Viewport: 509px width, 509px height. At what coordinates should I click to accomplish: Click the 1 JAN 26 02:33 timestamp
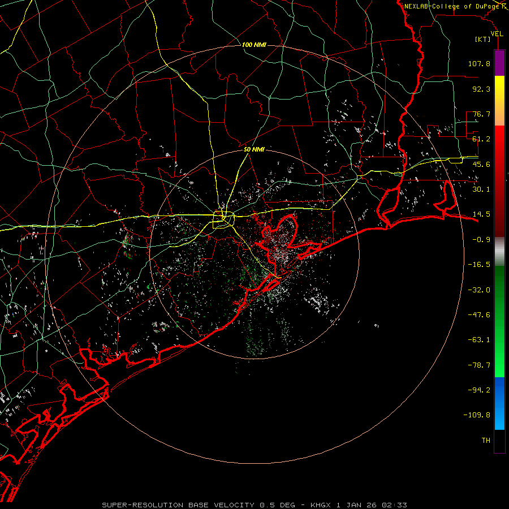372,505
